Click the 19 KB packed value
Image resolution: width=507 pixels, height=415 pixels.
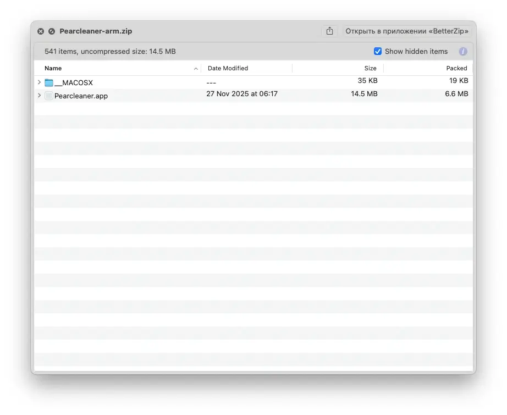pyautogui.click(x=459, y=80)
